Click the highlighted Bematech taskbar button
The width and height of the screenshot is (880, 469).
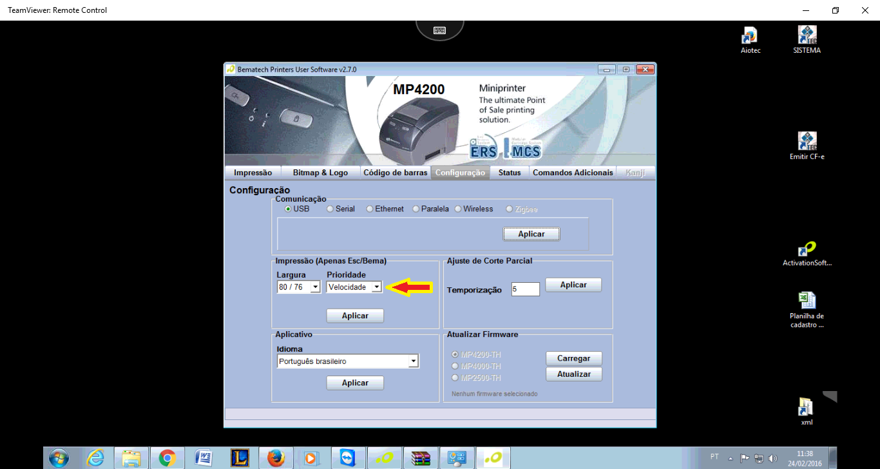pos(493,458)
